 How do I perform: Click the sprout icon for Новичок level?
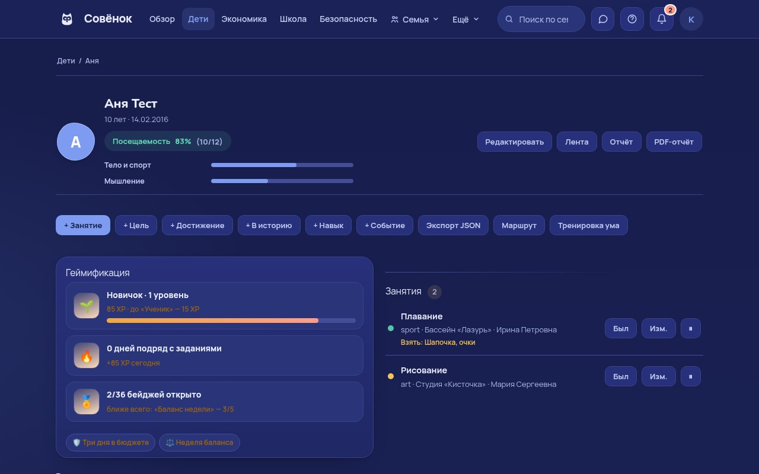[x=87, y=306]
